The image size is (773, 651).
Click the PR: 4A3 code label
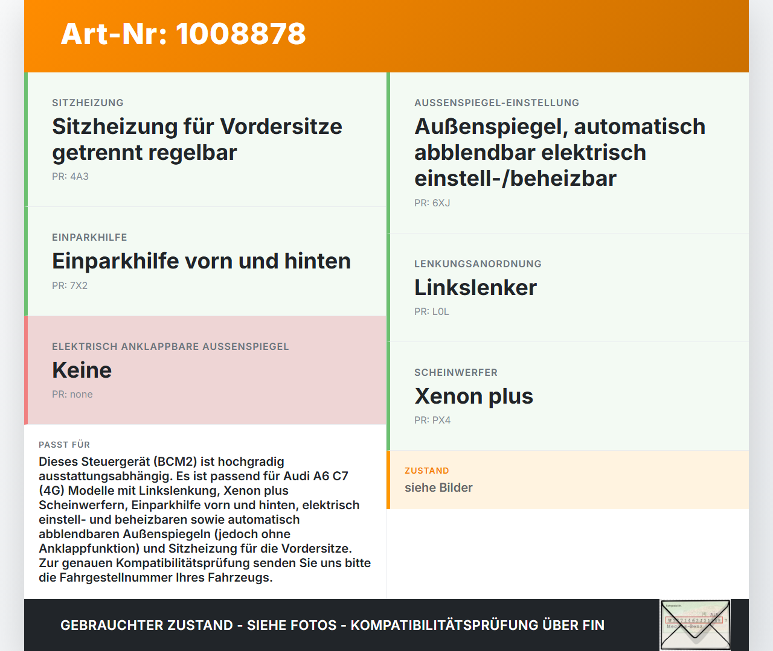69,176
